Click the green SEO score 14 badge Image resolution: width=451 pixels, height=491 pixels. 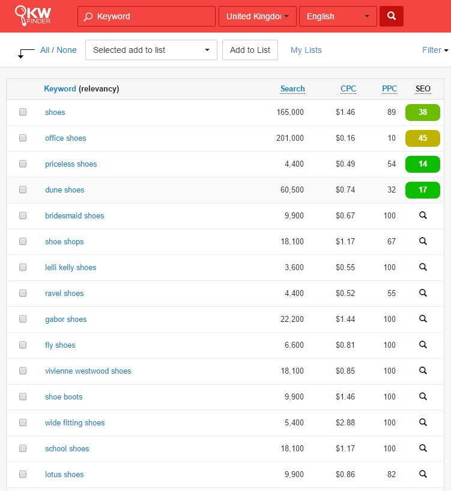point(423,164)
